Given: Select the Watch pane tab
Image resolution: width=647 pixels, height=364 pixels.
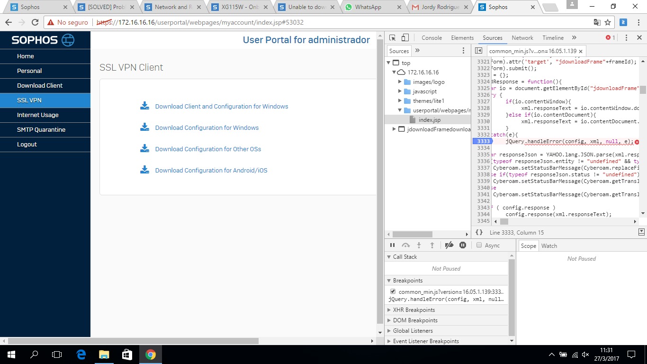Looking at the screenshot, I should [549, 246].
